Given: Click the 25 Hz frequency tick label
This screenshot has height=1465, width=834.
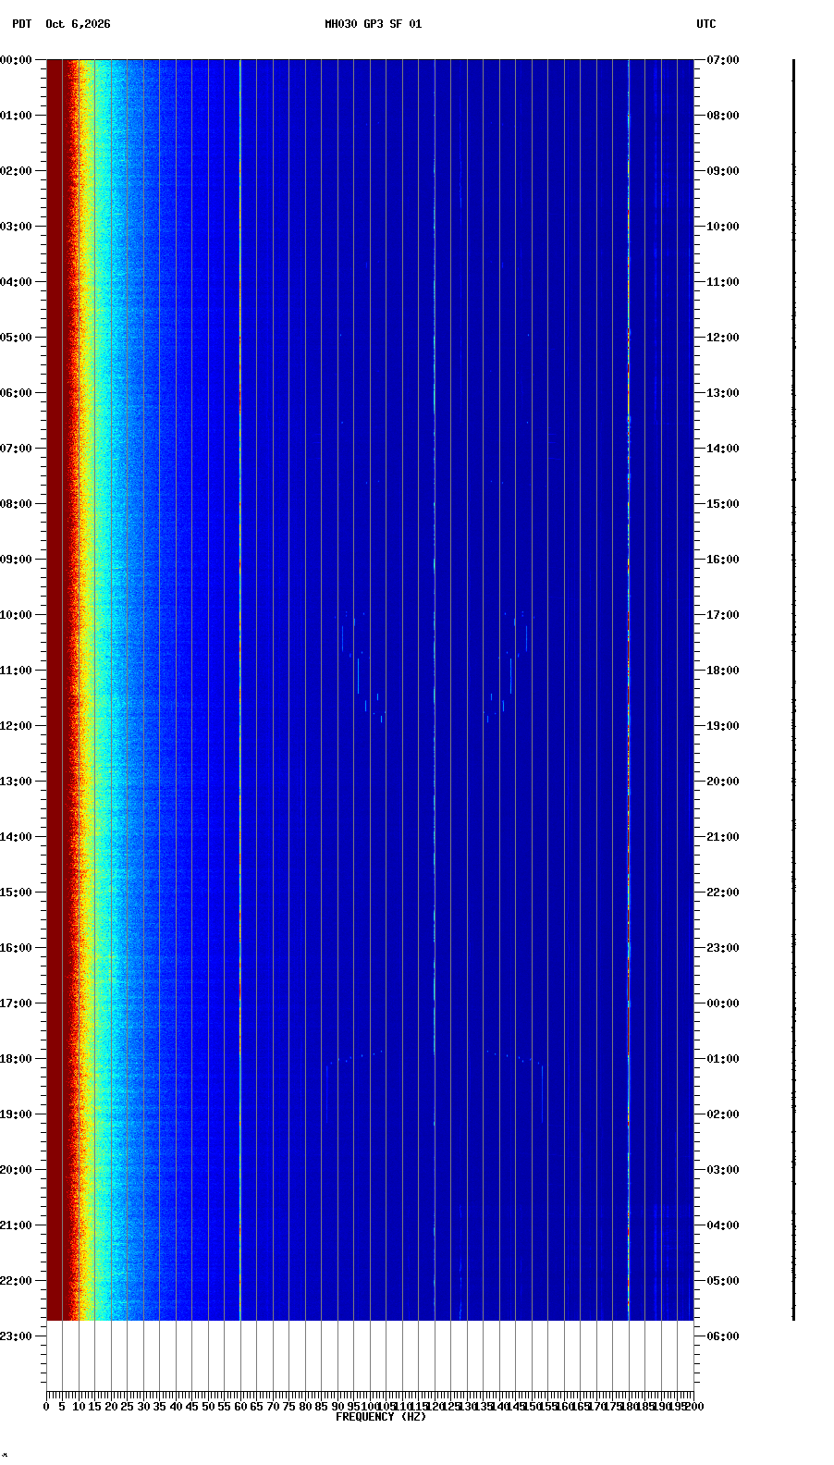Looking at the screenshot, I should pyautogui.click(x=127, y=1407).
